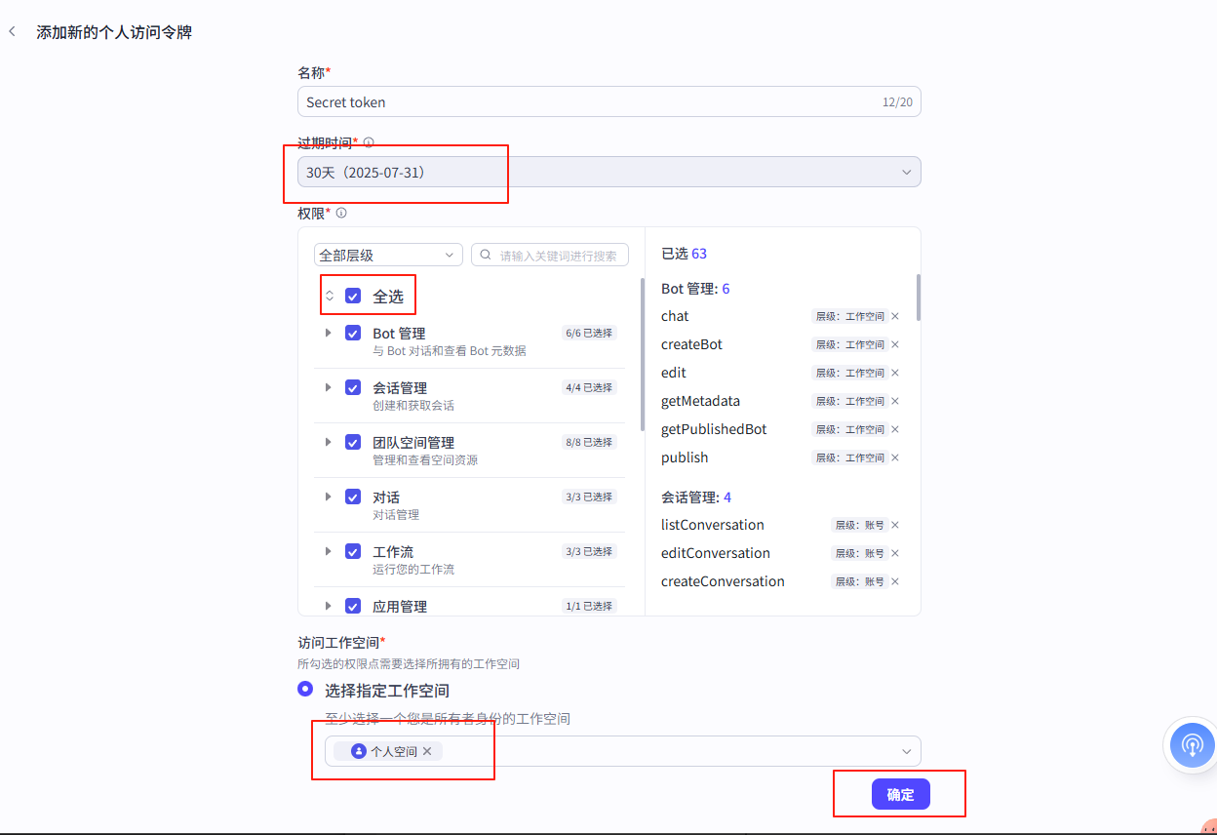The width and height of the screenshot is (1217, 835).
Task: Uncheck the 工作流 permission checkbox
Action: pos(352,551)
